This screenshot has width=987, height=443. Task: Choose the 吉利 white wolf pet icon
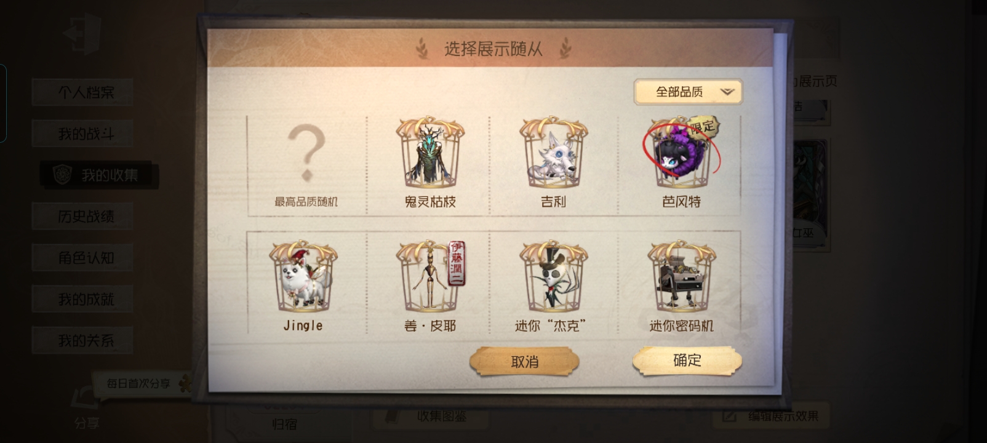click(x=553, y=153)
